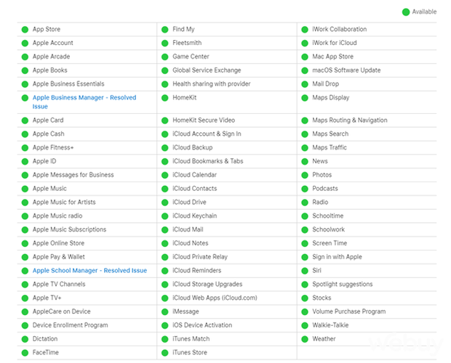Image resolution: width=451 pixels, height=363 pixels.
Task: Select the Screen Time entry
Action: (330, 243)
